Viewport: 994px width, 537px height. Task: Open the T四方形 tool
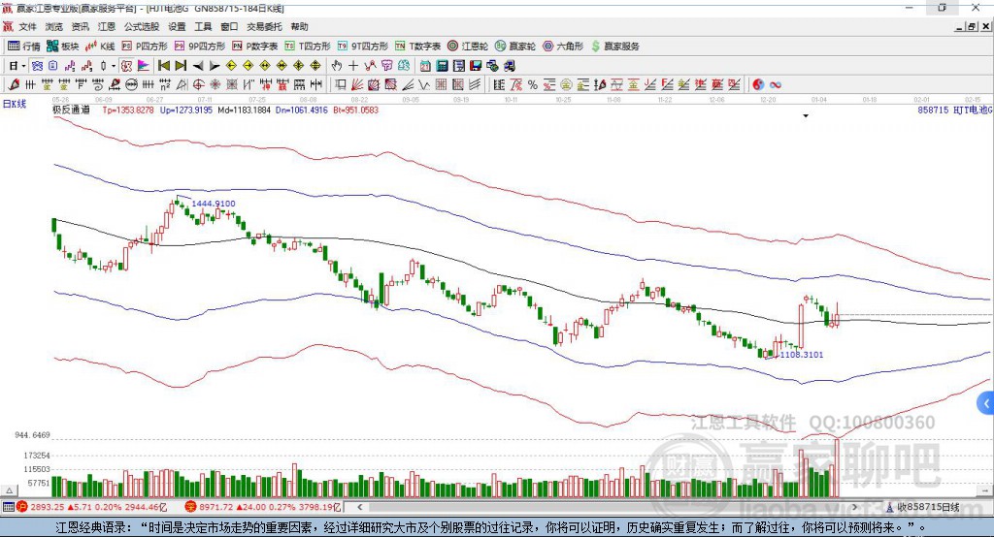[308, 47]
